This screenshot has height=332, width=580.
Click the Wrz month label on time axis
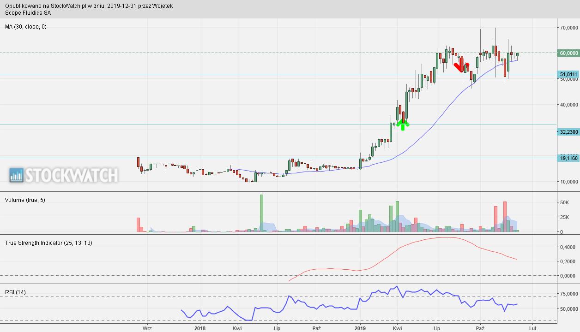coord(147,328)
